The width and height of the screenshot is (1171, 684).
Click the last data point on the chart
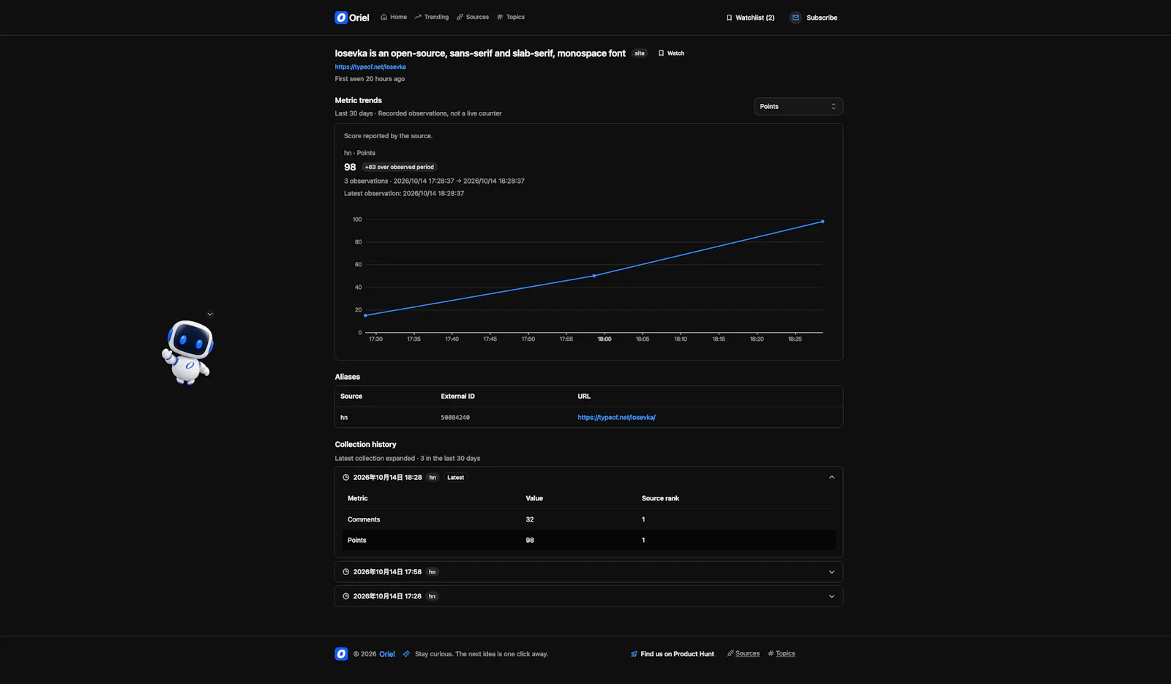pos(823,222)
